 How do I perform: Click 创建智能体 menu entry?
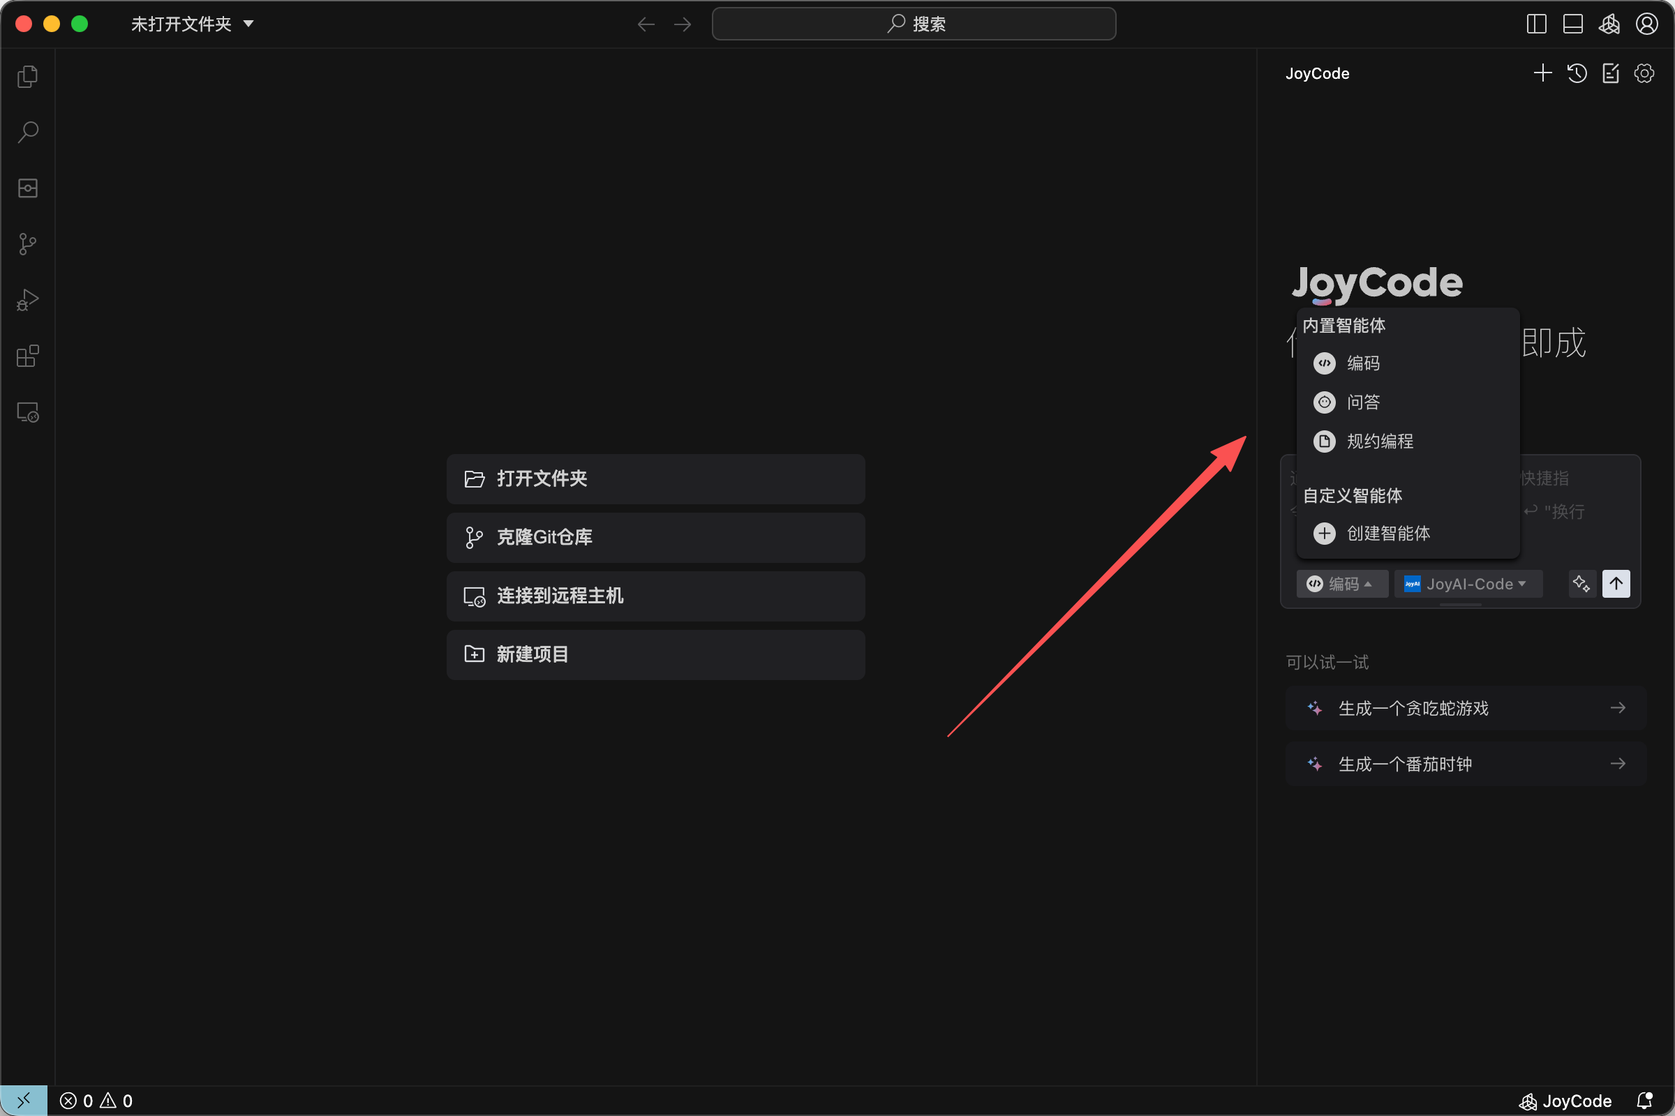tap(1387, 533)
